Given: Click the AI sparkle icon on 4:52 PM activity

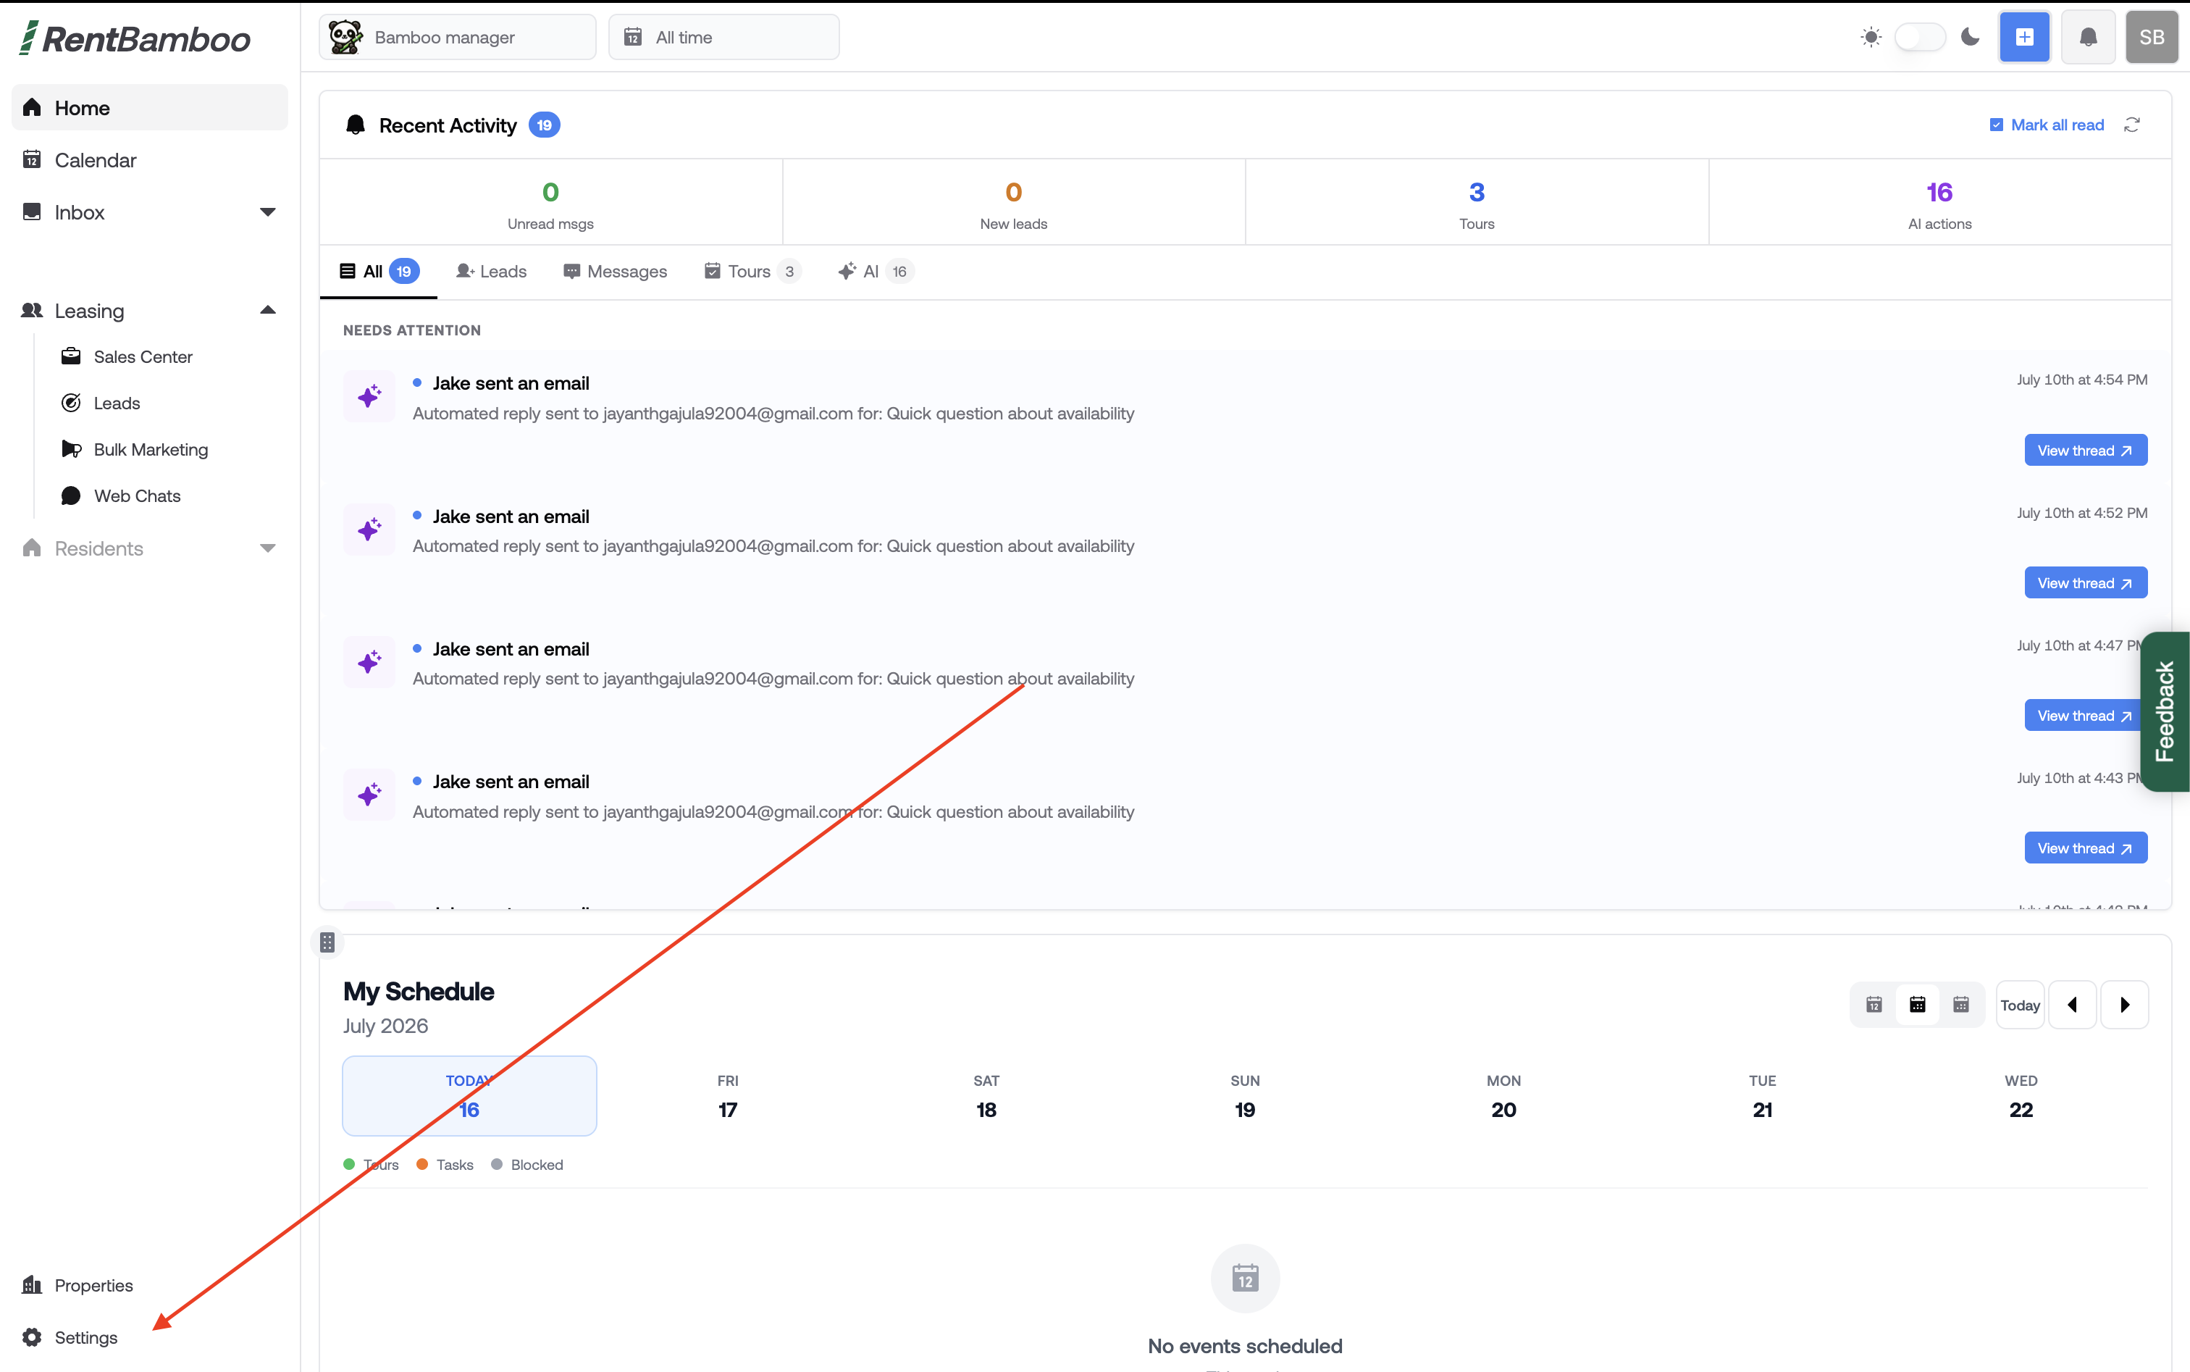Looking at the screenshot, I should (369, 529).
